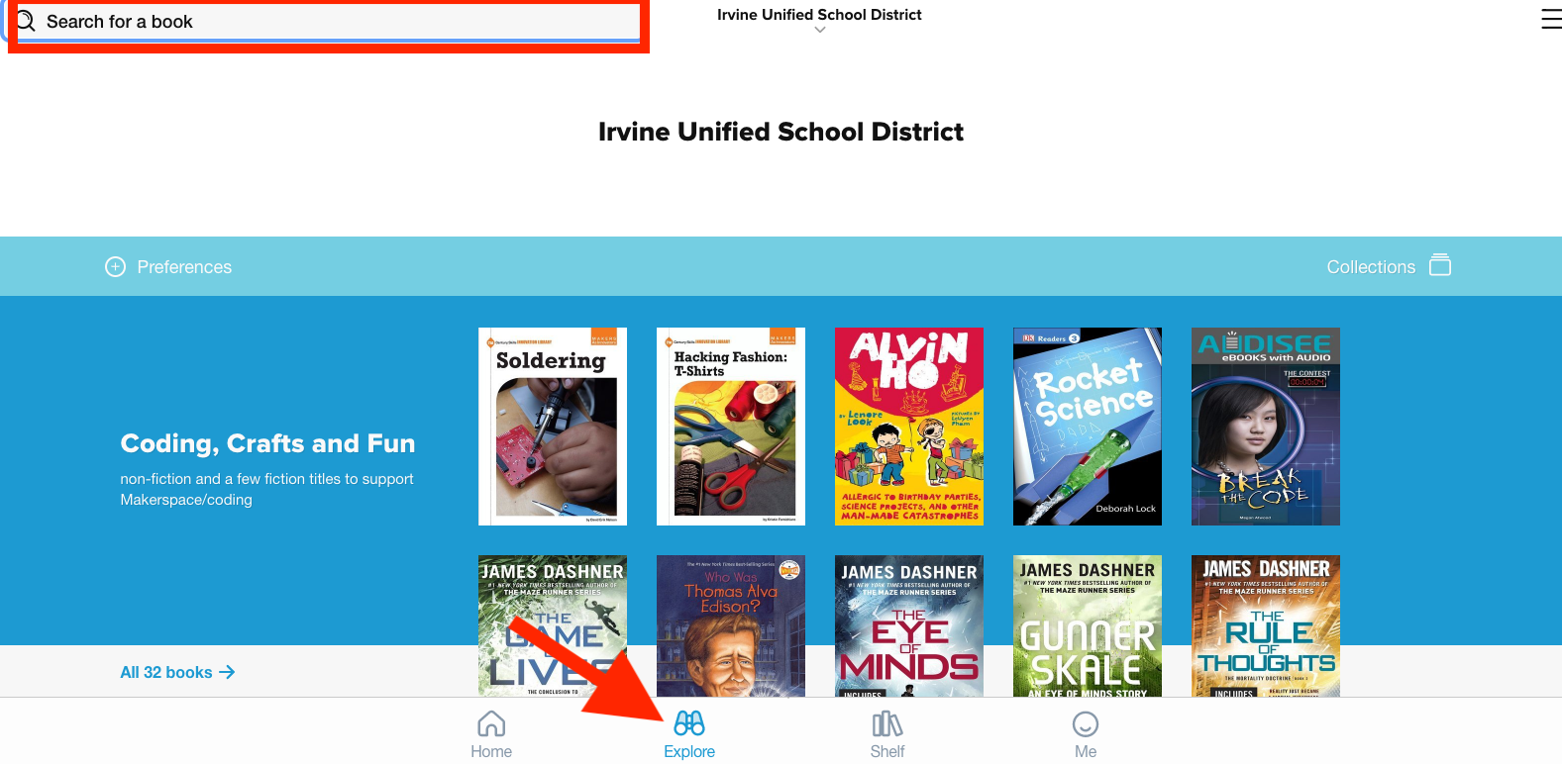Image resolution: width=1562 pixels, height=764 pixels.
Task: Open the All 32 books link
Action: (x=177, y=673)
